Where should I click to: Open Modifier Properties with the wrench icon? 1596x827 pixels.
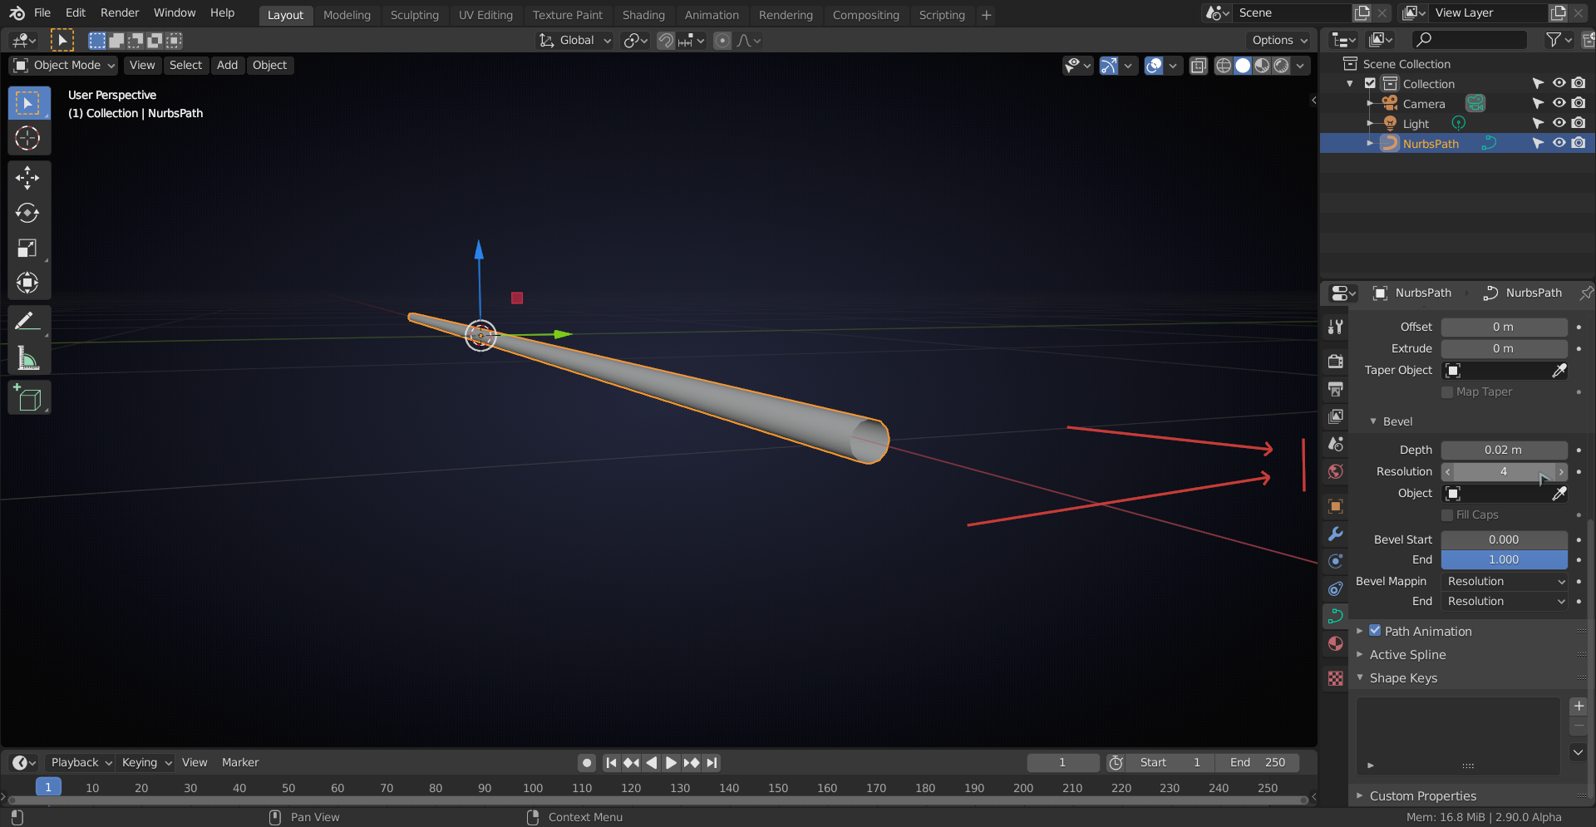pyautogui.click(x=1335, y=533)
